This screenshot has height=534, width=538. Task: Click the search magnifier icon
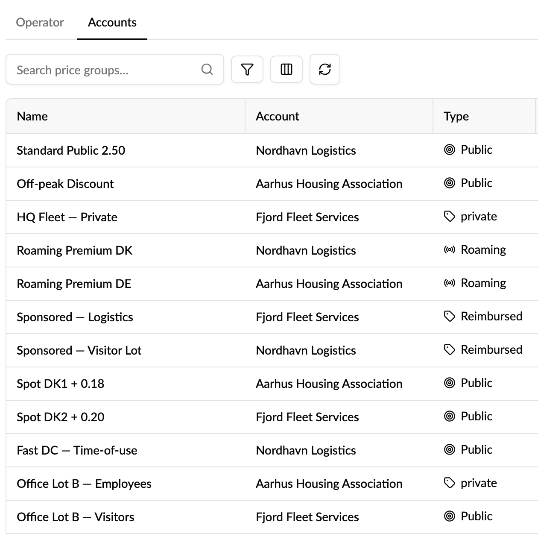coord(207,69)
